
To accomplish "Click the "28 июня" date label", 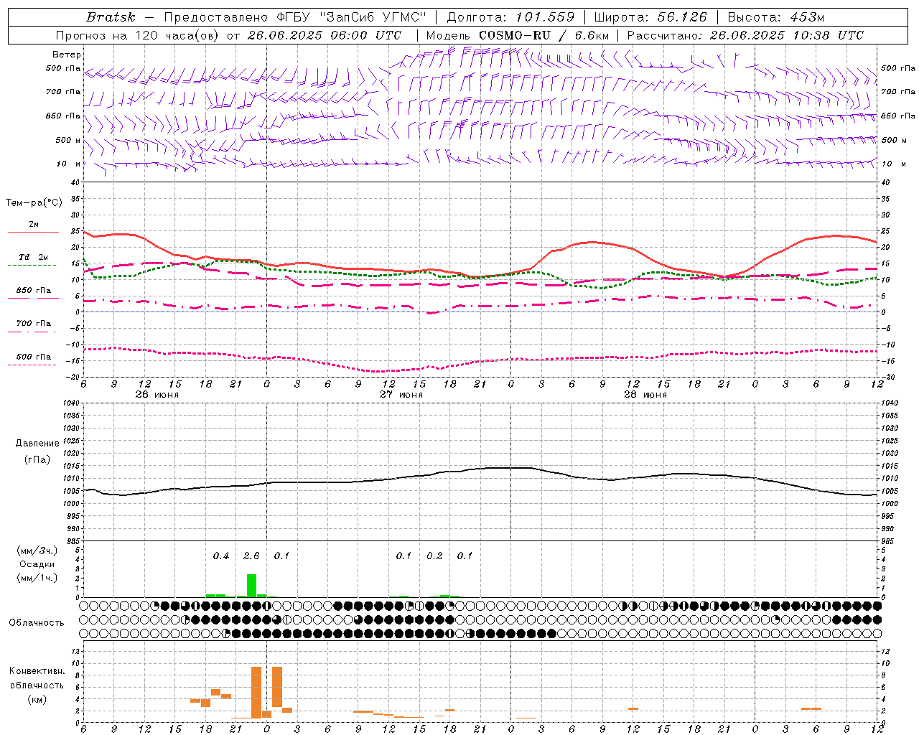I will click(x=645, y=395).
